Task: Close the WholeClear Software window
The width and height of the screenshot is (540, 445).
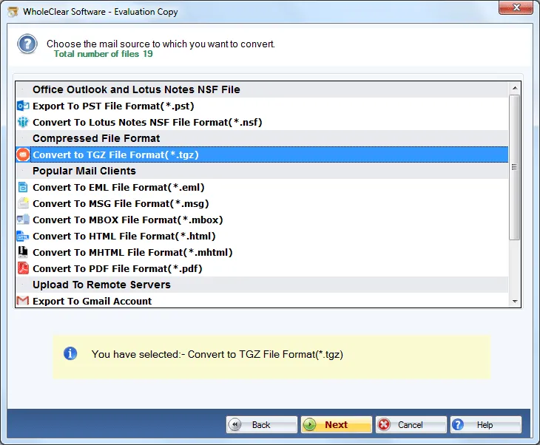Action: (x=516, y=7)
